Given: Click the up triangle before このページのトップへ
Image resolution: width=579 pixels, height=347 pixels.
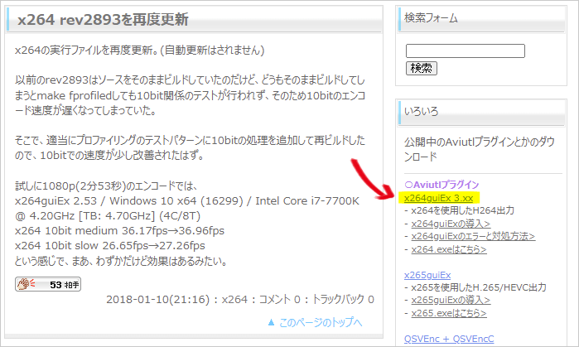Looking at the screenshot, I should point(272,323).
